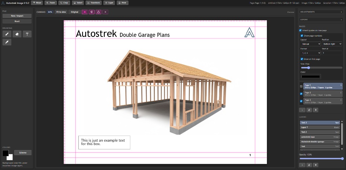This screenshot has width=346, height=170.
Task: Open the Format dropdown set to 1, 2, 3
Action: 311,53
